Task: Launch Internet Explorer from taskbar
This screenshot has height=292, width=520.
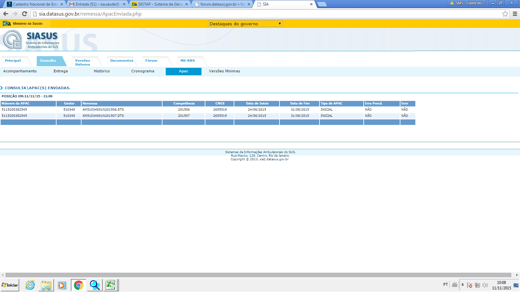Action: point(30,285)
